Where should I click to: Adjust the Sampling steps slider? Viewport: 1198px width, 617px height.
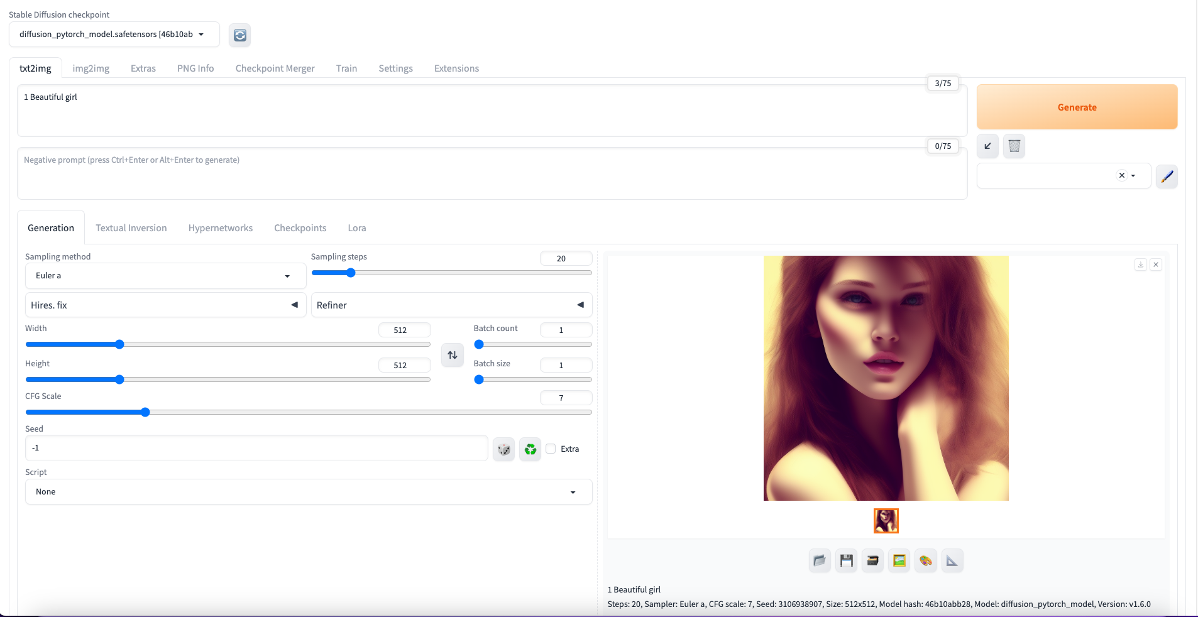pyautogui.click(x=451, y=273)
